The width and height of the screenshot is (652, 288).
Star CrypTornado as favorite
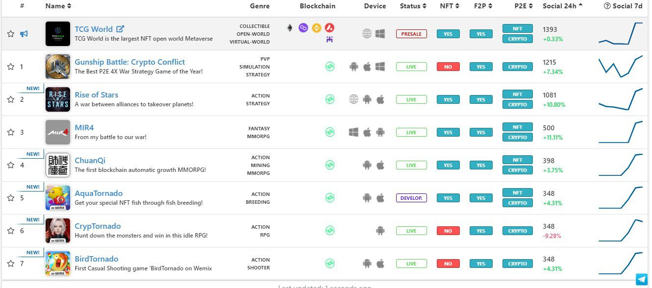click(x=11, y=231)
